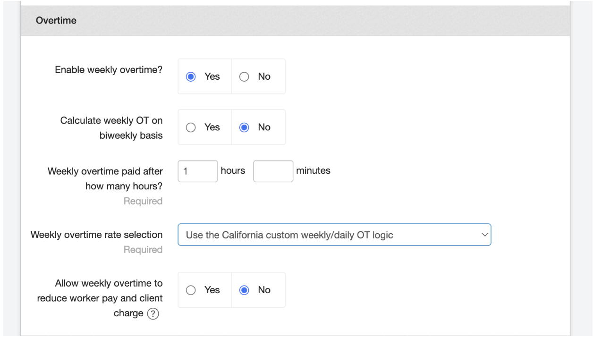Click the question mark help icon

[152, 313]
